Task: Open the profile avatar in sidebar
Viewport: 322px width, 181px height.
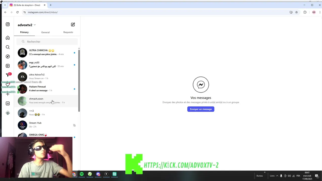Action: [8, 113]
